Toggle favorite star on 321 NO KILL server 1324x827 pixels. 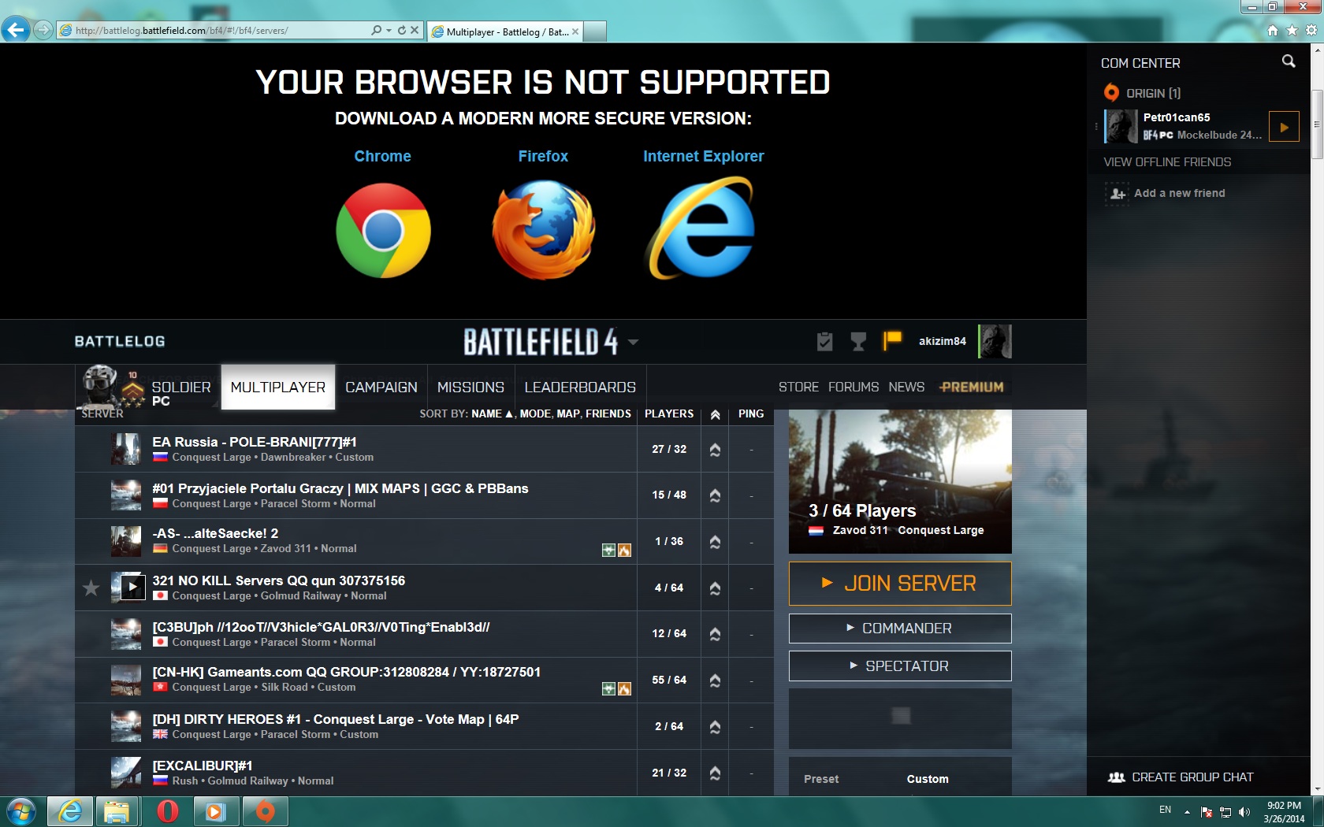click(x=91, y=588)
